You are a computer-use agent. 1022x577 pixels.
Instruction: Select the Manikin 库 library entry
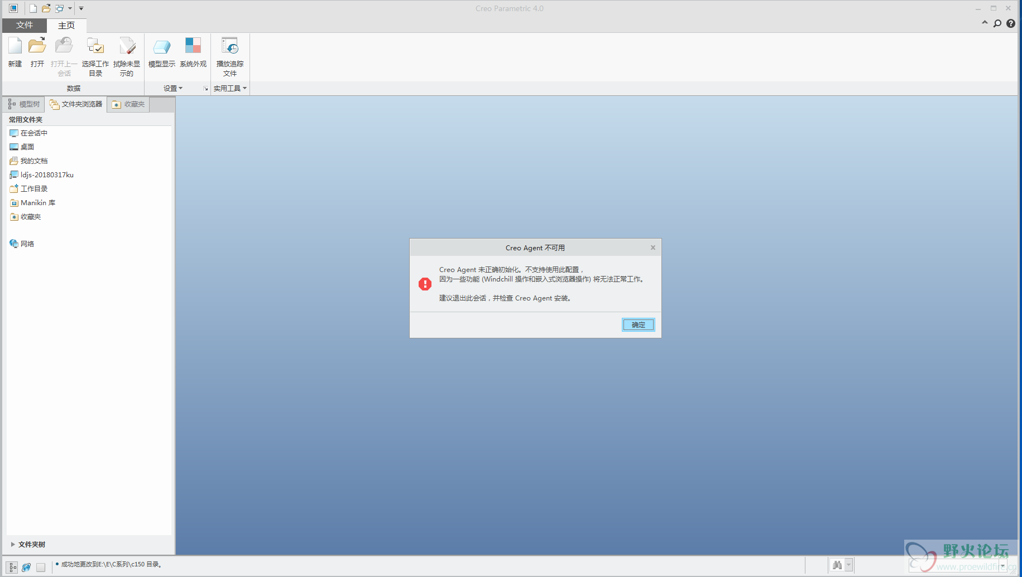(x=32, y=203)
